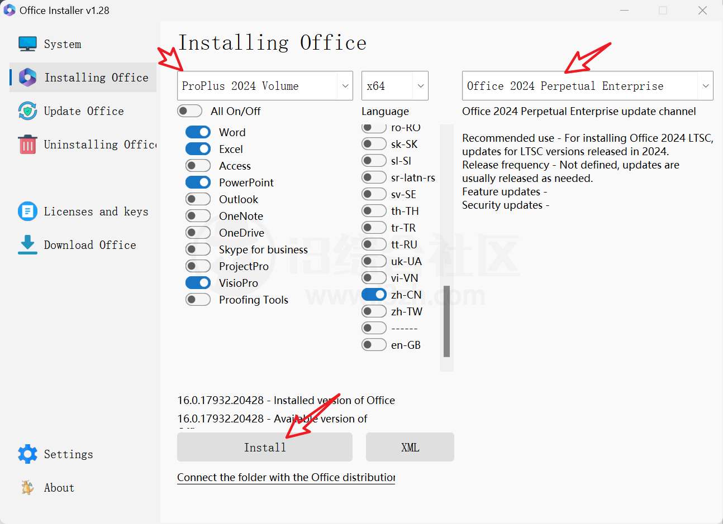Open the Office 2024 Perpetual Enterprise channel dropdown
This screenshot has height=524, width=723.
coord(587,86)
